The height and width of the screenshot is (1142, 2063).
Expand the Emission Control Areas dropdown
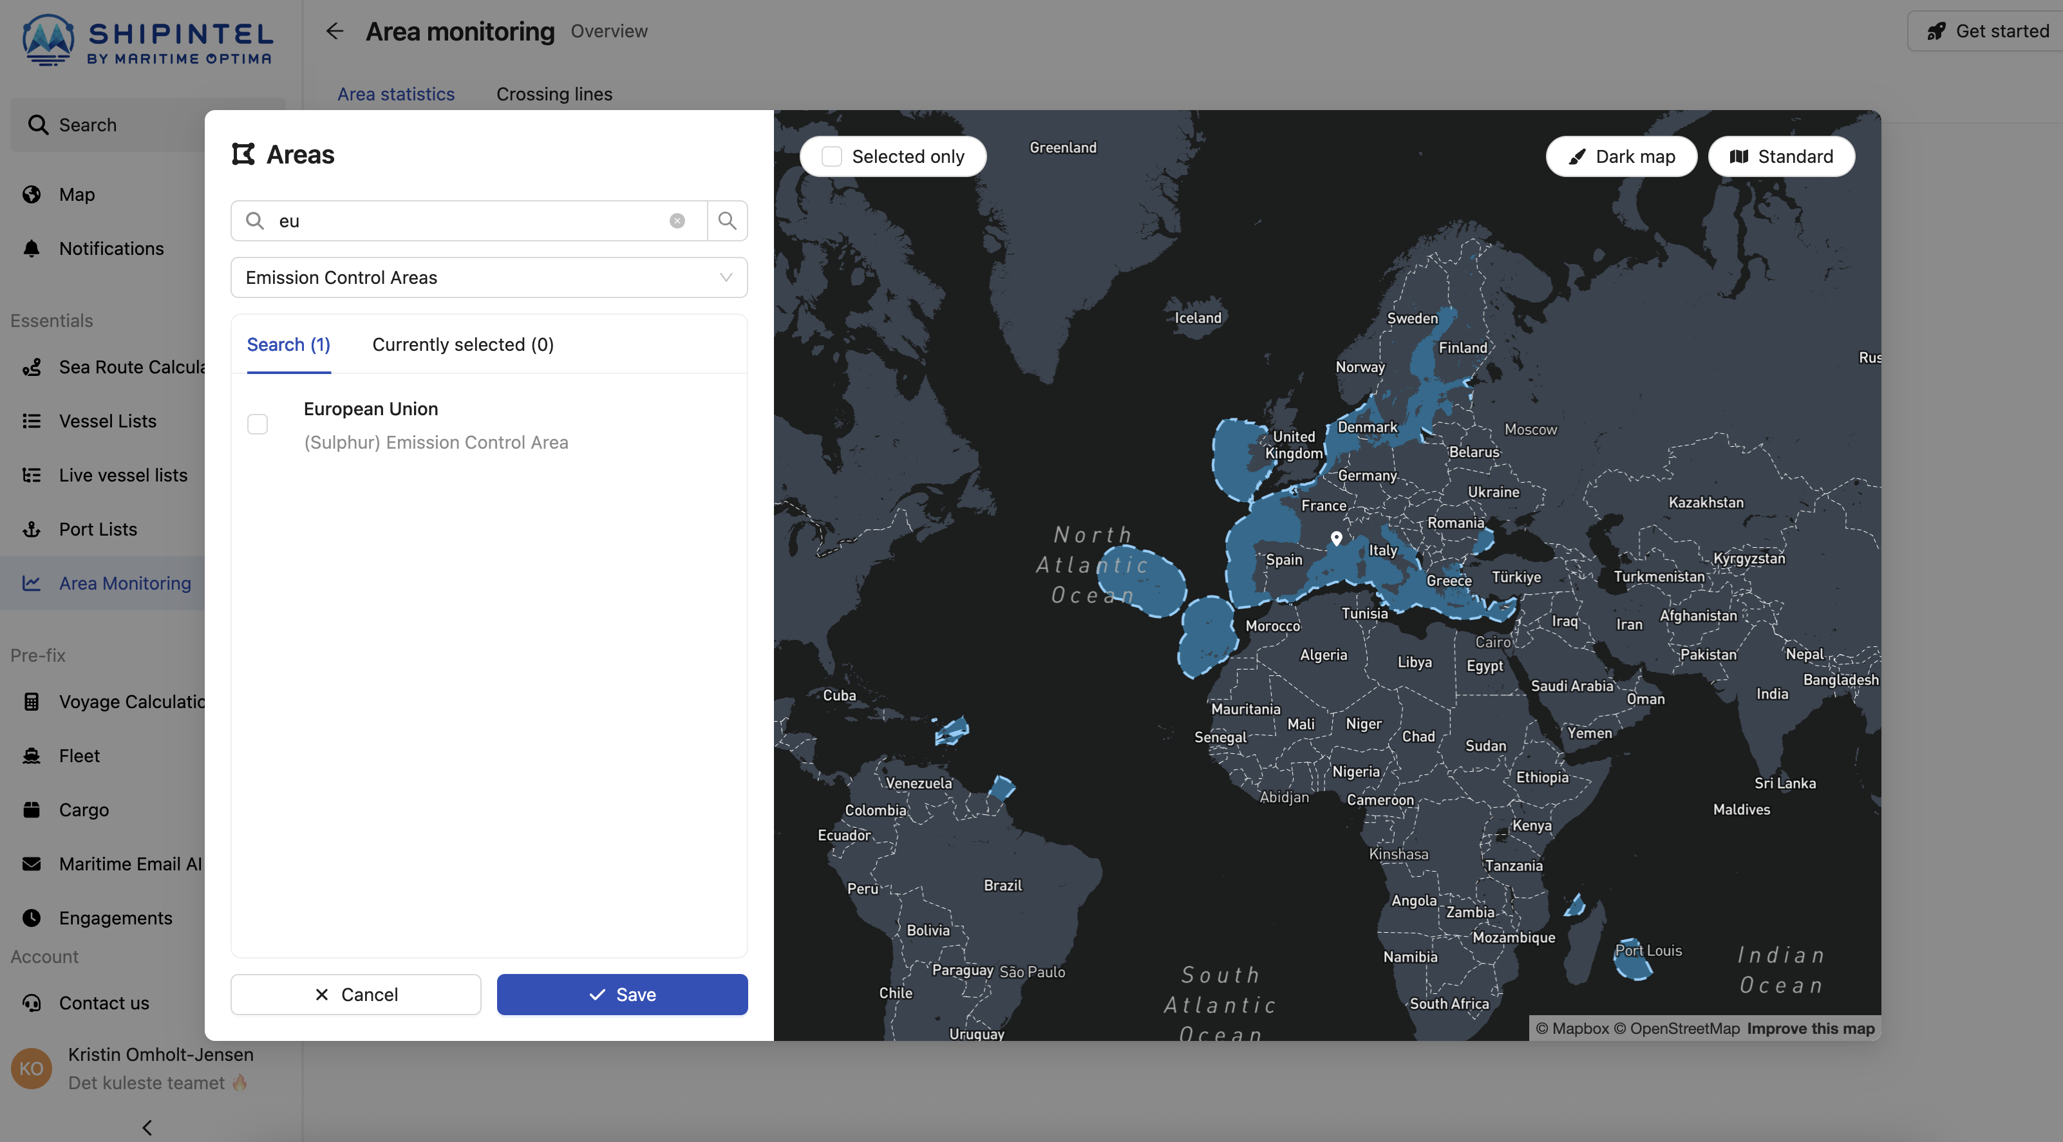coord(489,277)
